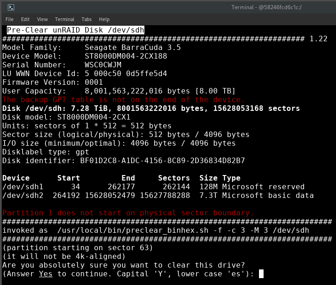This screenshot has height=285, width=336.
Task: Click device model 'ST8000DM004-2CX188'
Action: (126, 56)
